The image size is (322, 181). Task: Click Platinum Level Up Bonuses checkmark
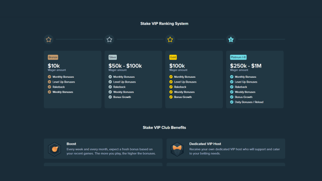(232, 82)
